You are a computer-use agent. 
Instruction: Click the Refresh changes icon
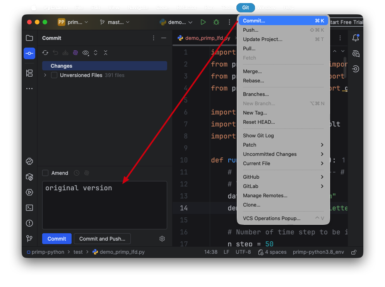(x=45, y=53)
